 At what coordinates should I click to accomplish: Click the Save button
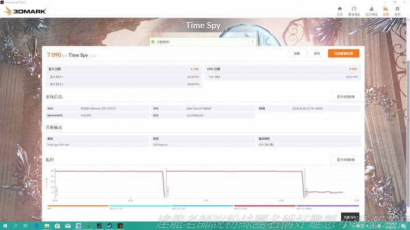[x=317, y=53]
